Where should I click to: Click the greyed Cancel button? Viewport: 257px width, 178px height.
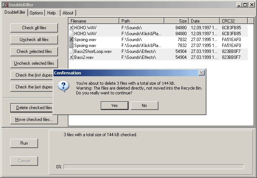pyautogui.click(x=24, y=161)
